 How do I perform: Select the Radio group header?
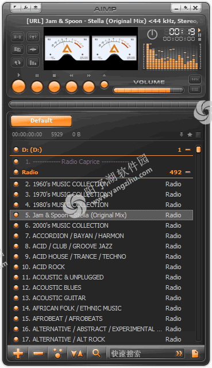[x=101, y=172]
